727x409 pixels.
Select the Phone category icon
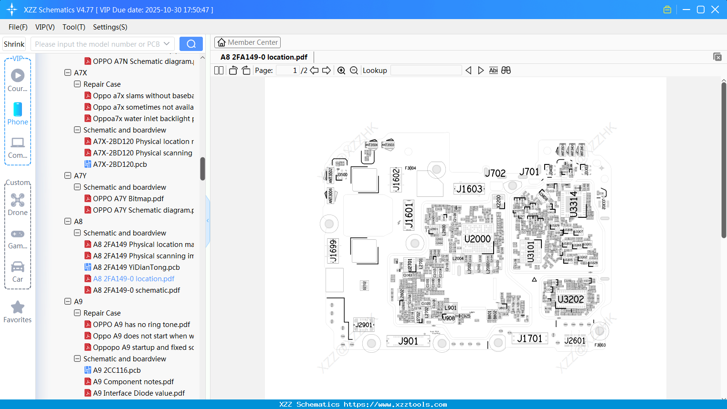click(x=18, y=113)
